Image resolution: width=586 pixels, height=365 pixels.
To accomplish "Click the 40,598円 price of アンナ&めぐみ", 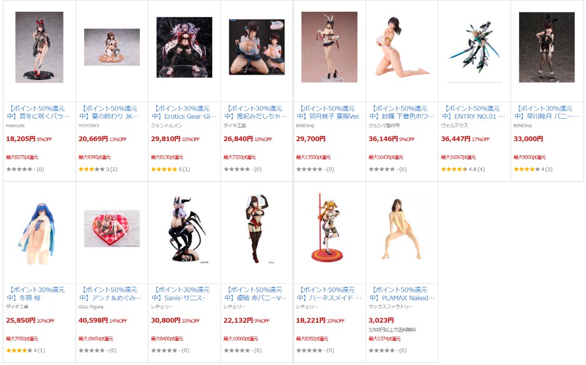I will pos(93,320).
